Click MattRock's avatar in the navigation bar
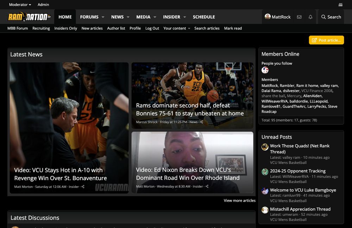 pyautogui.click(x=268, y=17)
